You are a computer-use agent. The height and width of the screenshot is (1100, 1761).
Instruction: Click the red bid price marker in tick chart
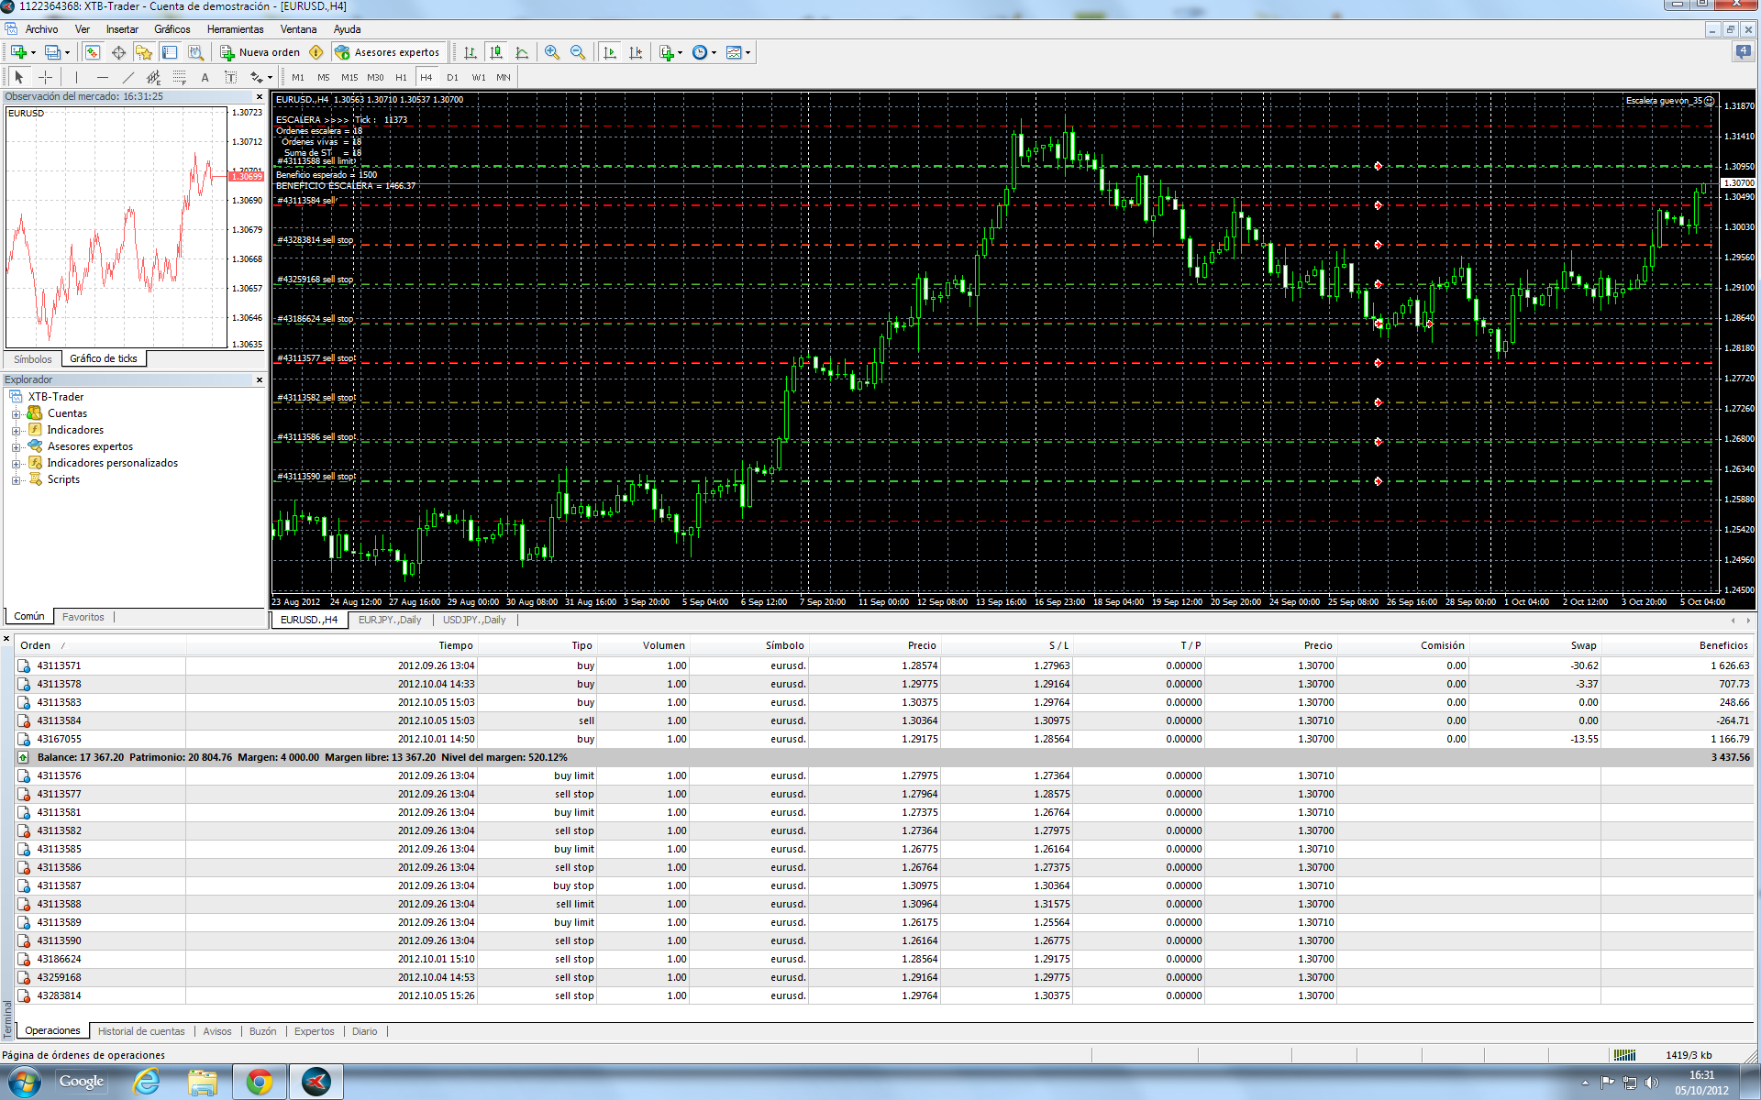point(246,176)
